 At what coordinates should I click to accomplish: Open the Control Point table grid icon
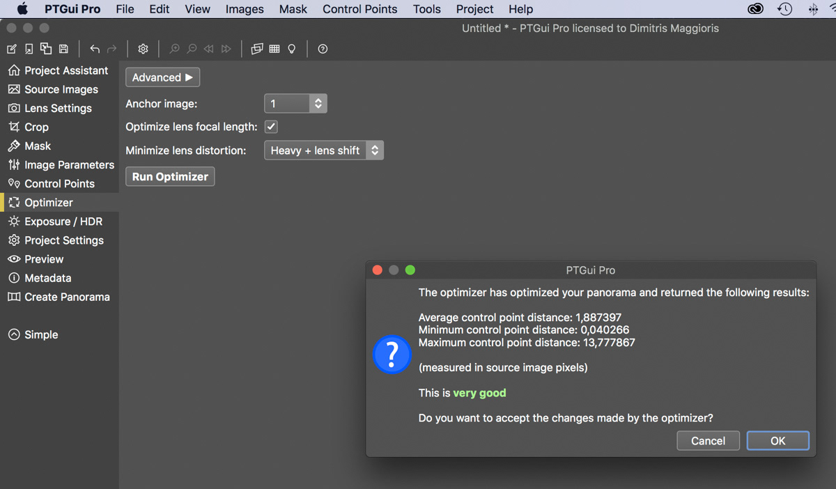[x=274, y=49]
